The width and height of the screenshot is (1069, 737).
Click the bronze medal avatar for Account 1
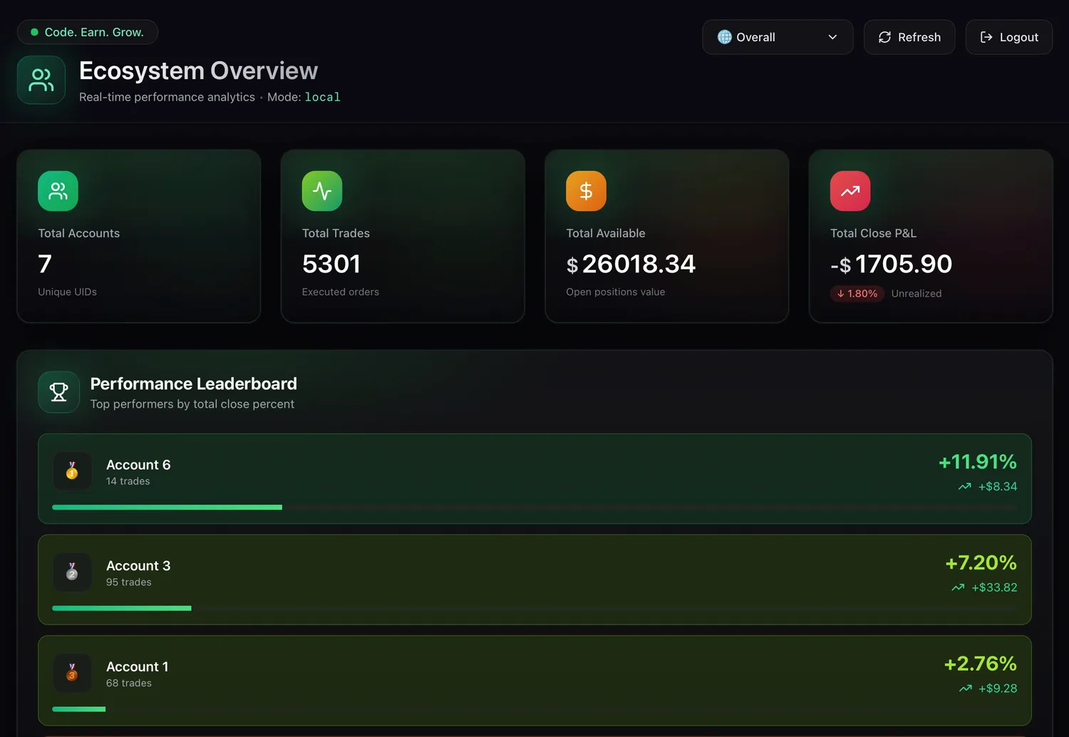(72, 672)
